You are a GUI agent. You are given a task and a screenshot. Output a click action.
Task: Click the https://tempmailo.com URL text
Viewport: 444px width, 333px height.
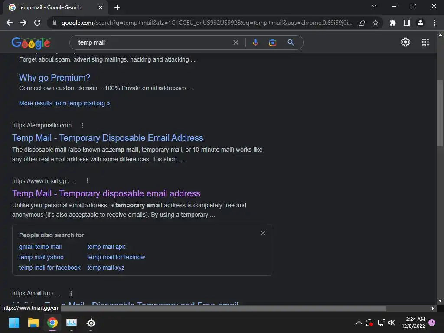[x=42, y=125]
